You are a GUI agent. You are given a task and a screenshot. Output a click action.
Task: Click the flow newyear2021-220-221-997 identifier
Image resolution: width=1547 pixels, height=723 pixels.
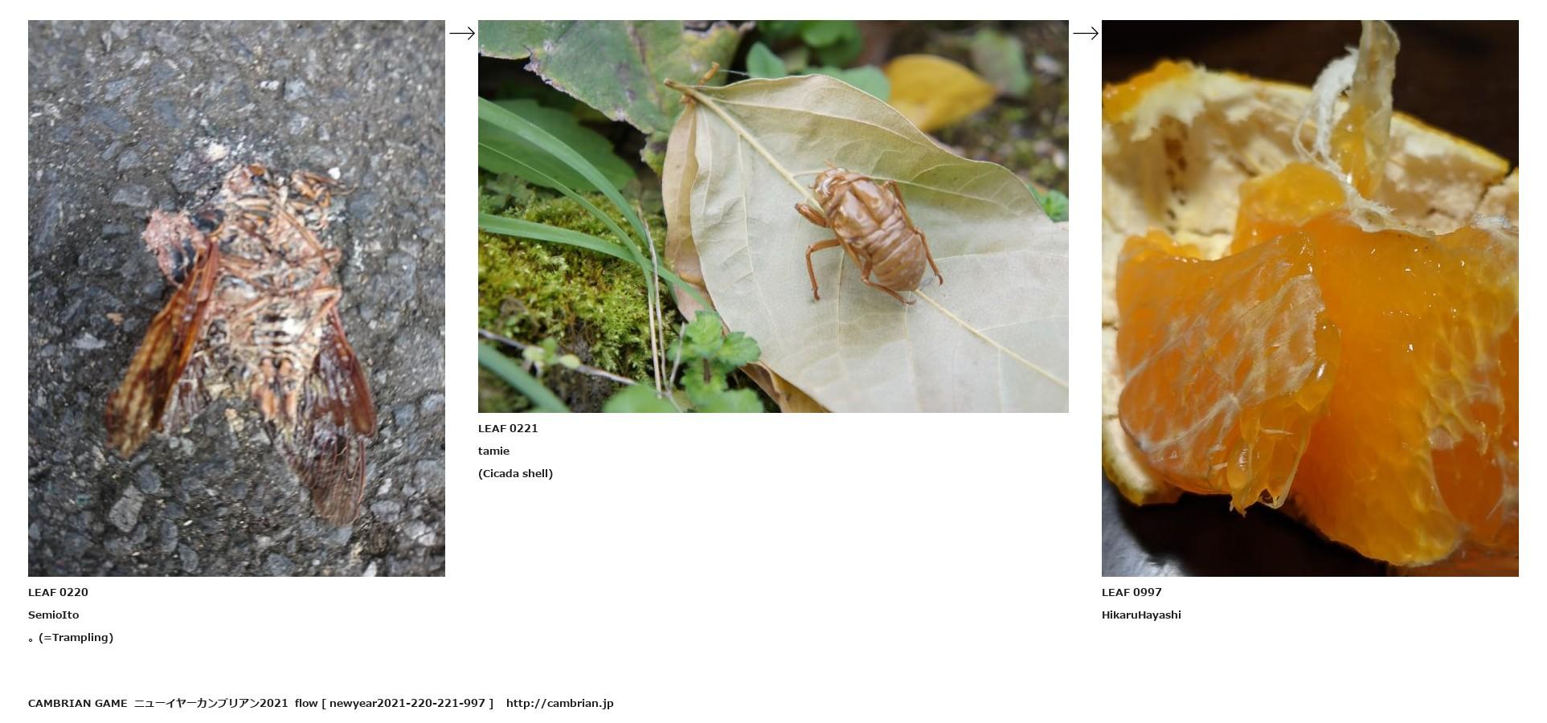tap(394, 703)
